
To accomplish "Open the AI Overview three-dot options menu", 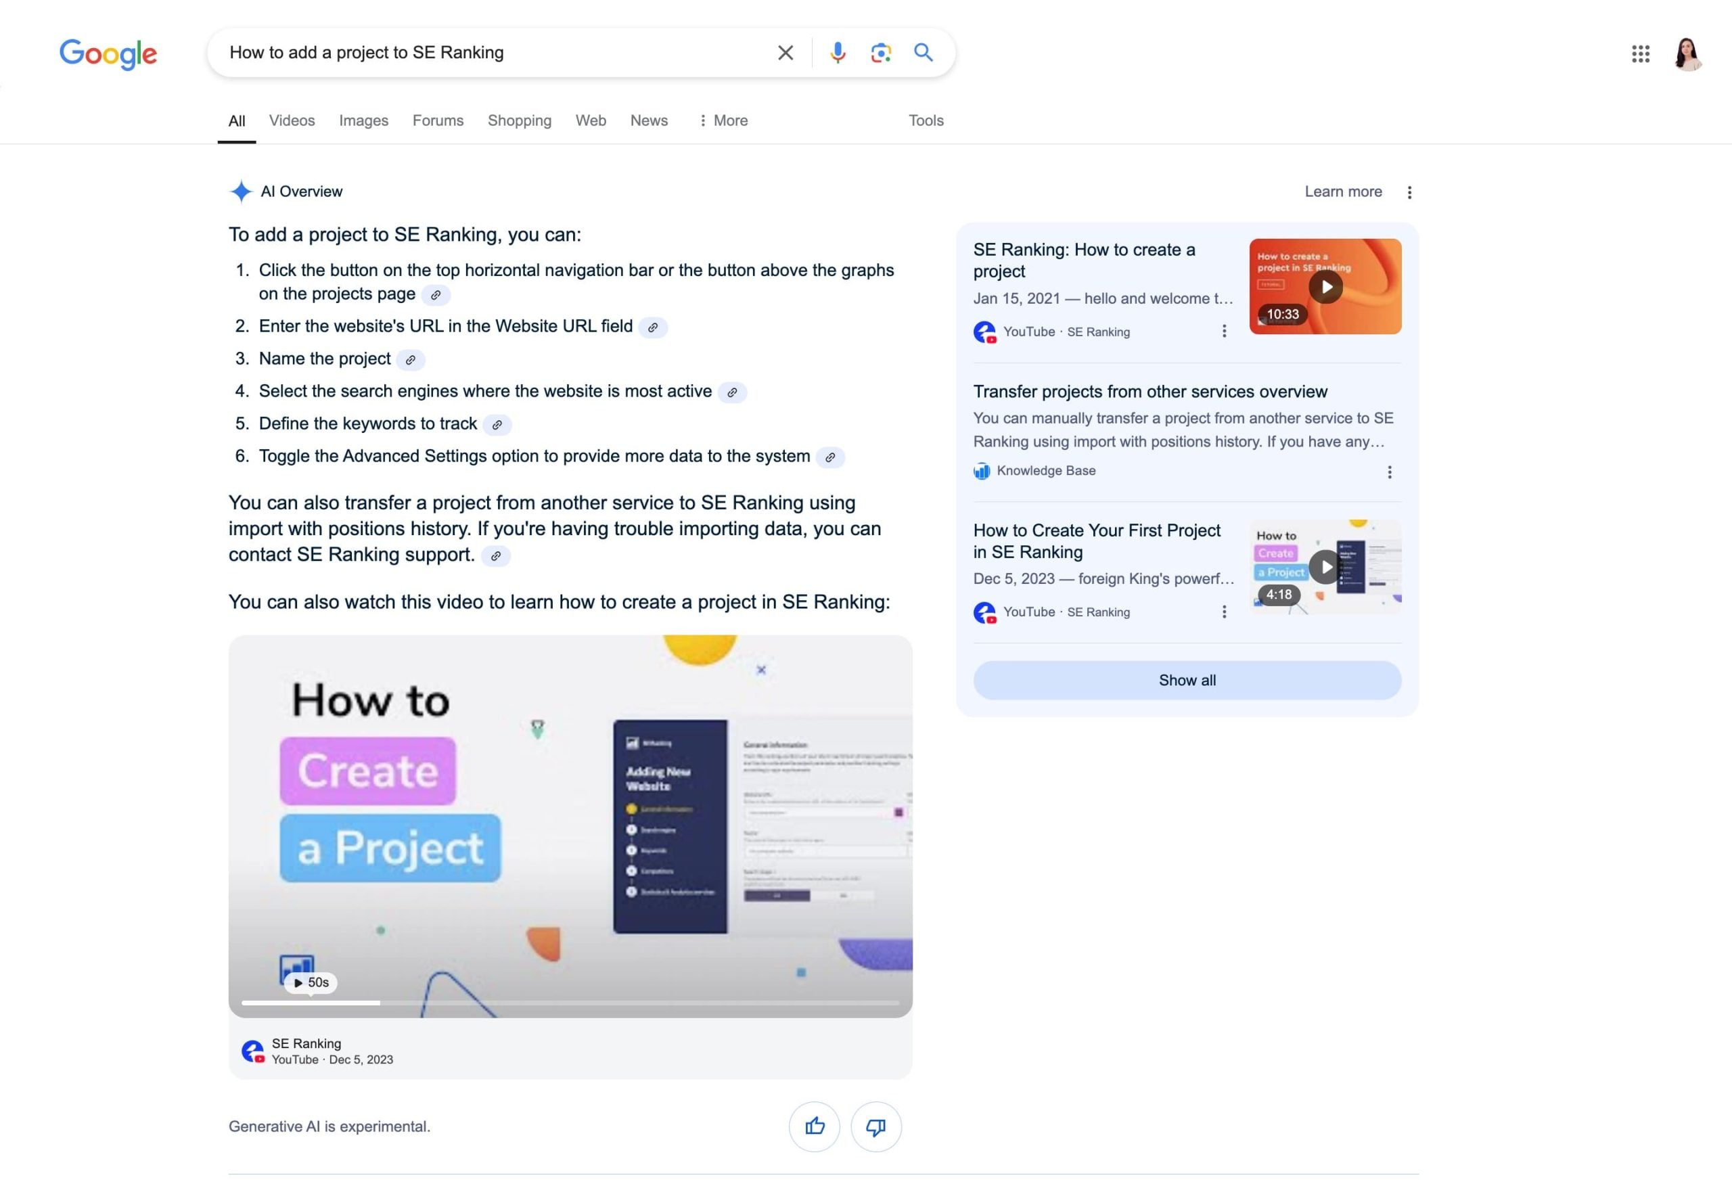I will tap(1409, 192).
